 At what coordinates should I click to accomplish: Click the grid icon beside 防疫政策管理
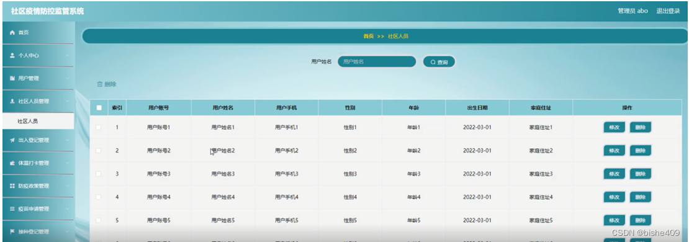pos(12,186)
